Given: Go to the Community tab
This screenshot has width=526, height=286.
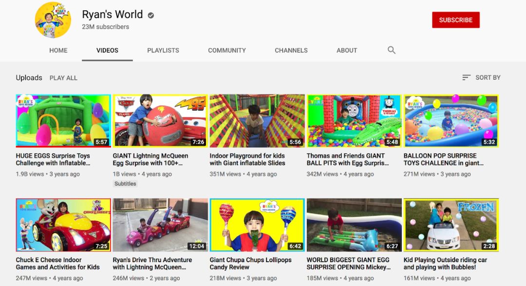Looking at the screenshot, I should 227,50.
